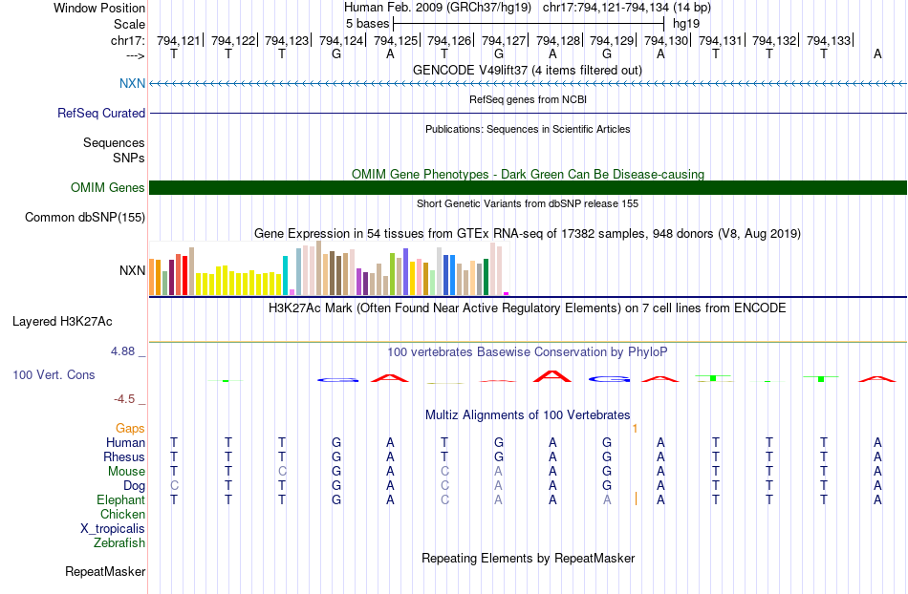Click the blue NXN gene label
The image size is (908, 594).
[132, 83]
